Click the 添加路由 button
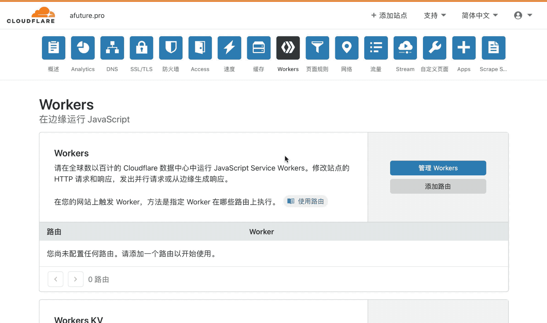This screenshot has width=547, height=323. coord(438,186)
